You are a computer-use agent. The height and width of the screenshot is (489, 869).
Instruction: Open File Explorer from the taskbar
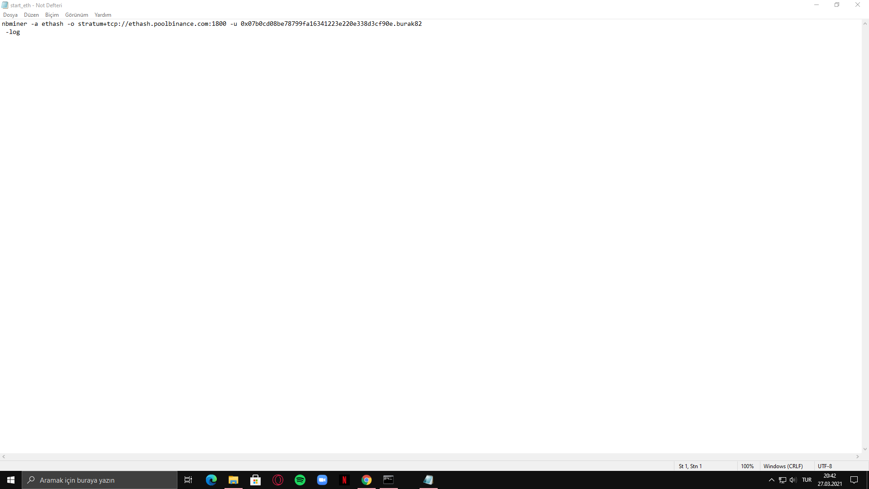click(x=233, y=480)
